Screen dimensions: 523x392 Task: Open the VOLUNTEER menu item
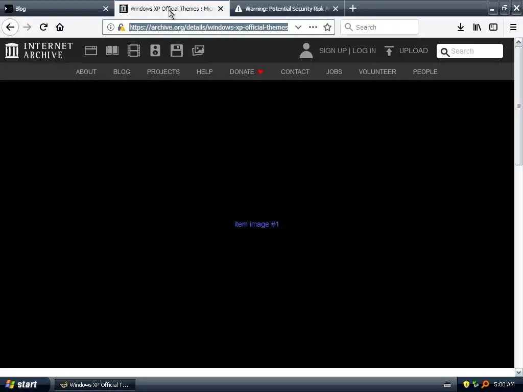(x=377, y=71)
